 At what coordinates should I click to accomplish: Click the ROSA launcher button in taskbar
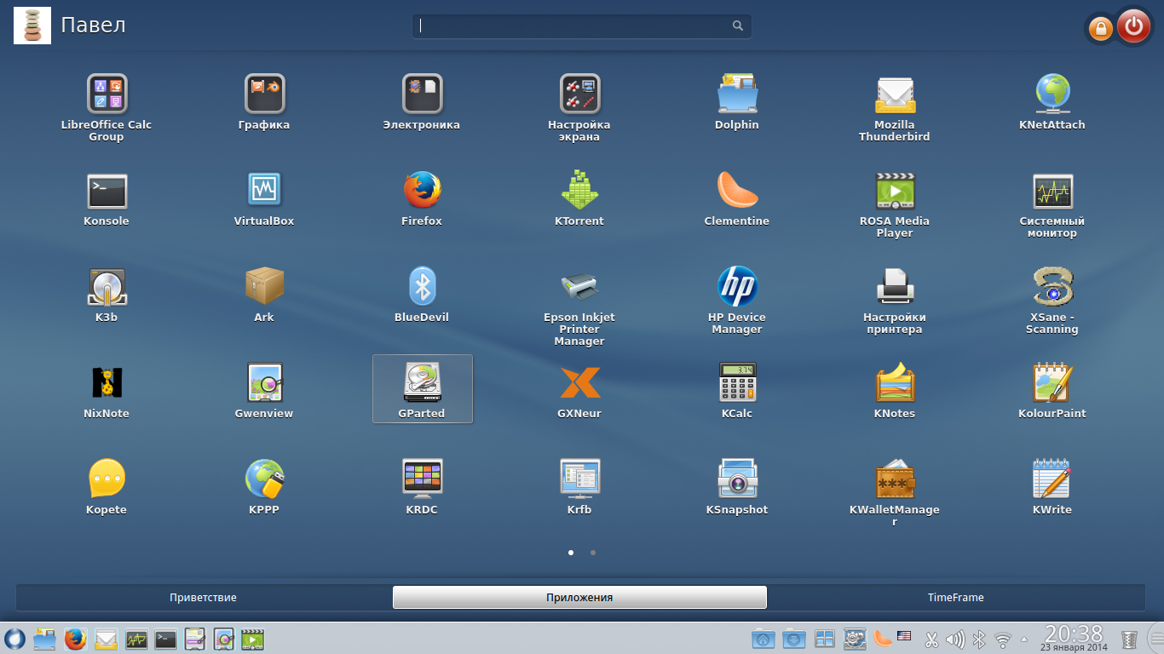click(14, 639)
